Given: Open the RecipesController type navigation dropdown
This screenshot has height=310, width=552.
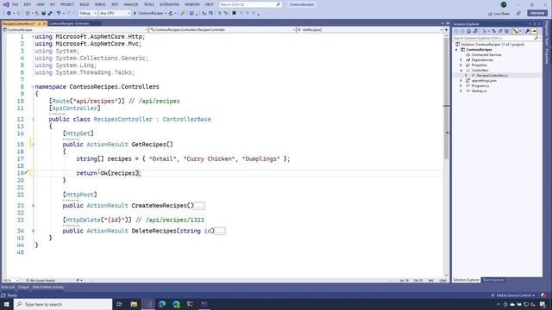Looking at the screenshot, I should pyautogui.click(x=223, y=30).
